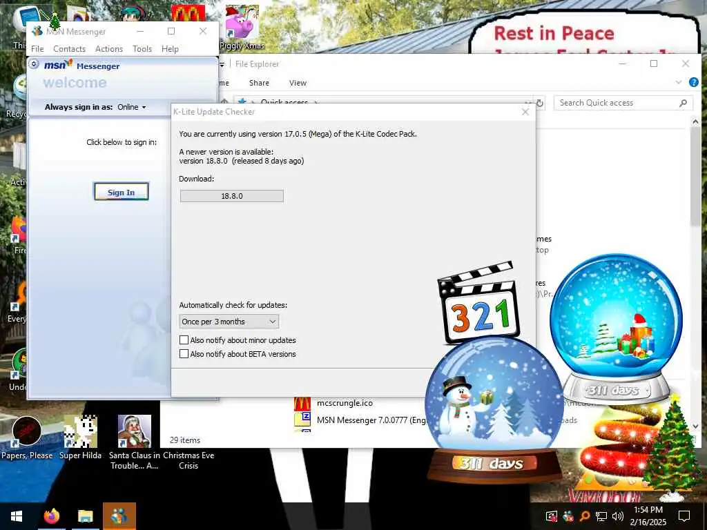Expand the File Explorer ribbon chevron
This screenshot has height=530, width=707.
pyautogui.click(x=678, y=83)
